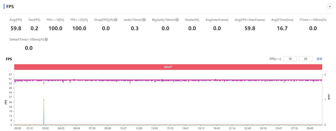Click the Avg(FTime)[ms] value 16.7
336x131 pixels.
point(282,28)
